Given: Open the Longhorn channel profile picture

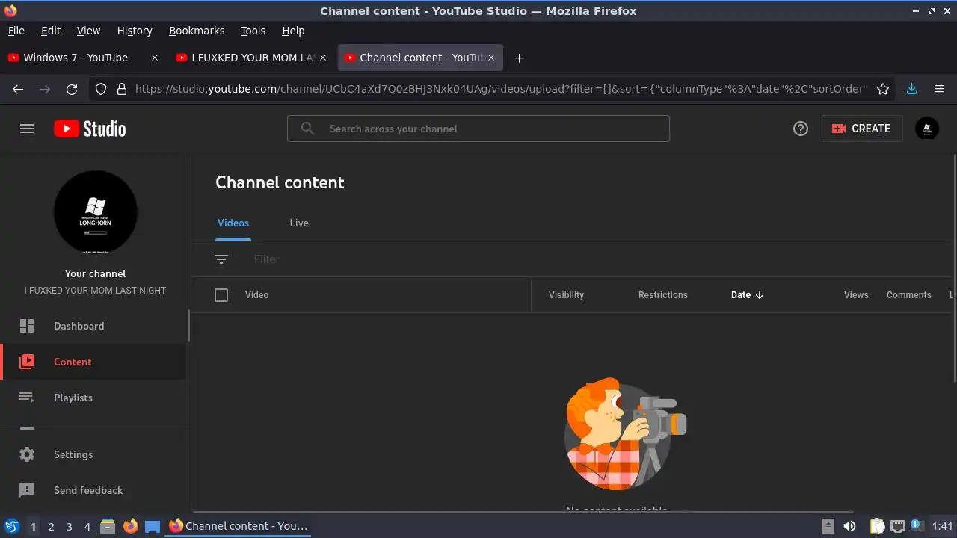Looking at the screenshot, I should [96, 212].
